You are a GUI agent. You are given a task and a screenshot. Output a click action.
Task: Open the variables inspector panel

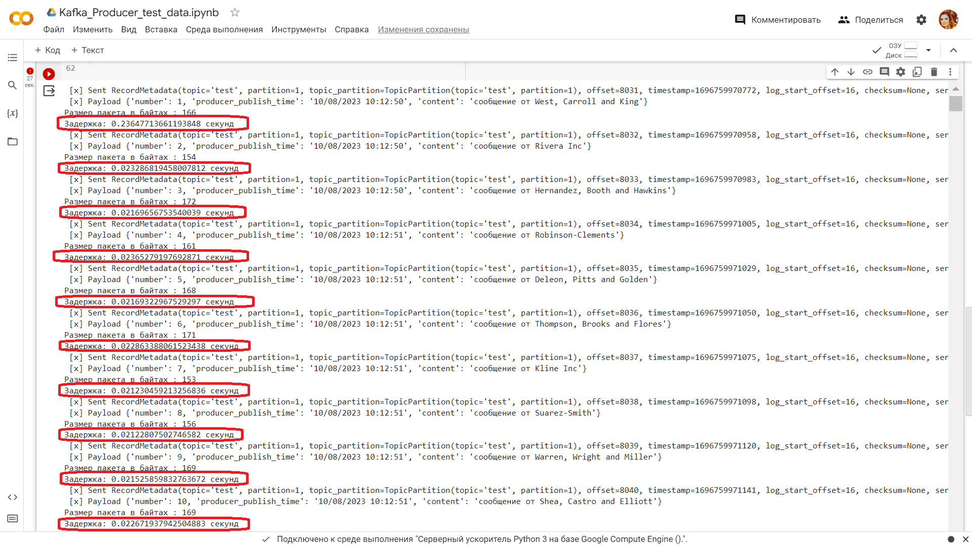coord(12,113)
